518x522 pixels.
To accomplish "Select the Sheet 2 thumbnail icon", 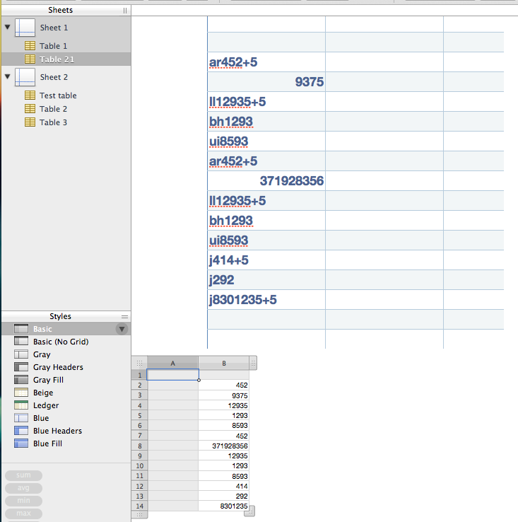I will pyautogui.click(x=25, y=77).
